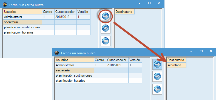
Task: Click remove-recipient left arrow in lower window
Action: (x=157, y=89)
